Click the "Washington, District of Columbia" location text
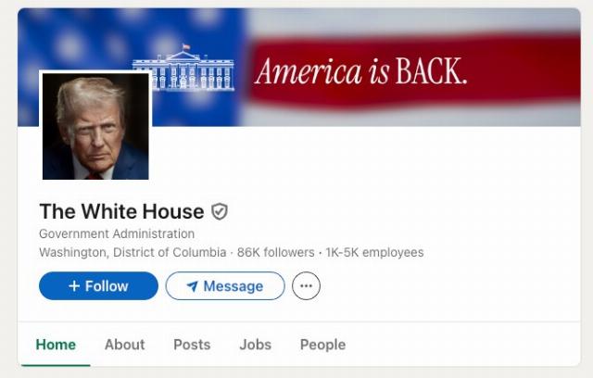Image resolution: width=593 pixels, height=378 pixels. (132, 252)
